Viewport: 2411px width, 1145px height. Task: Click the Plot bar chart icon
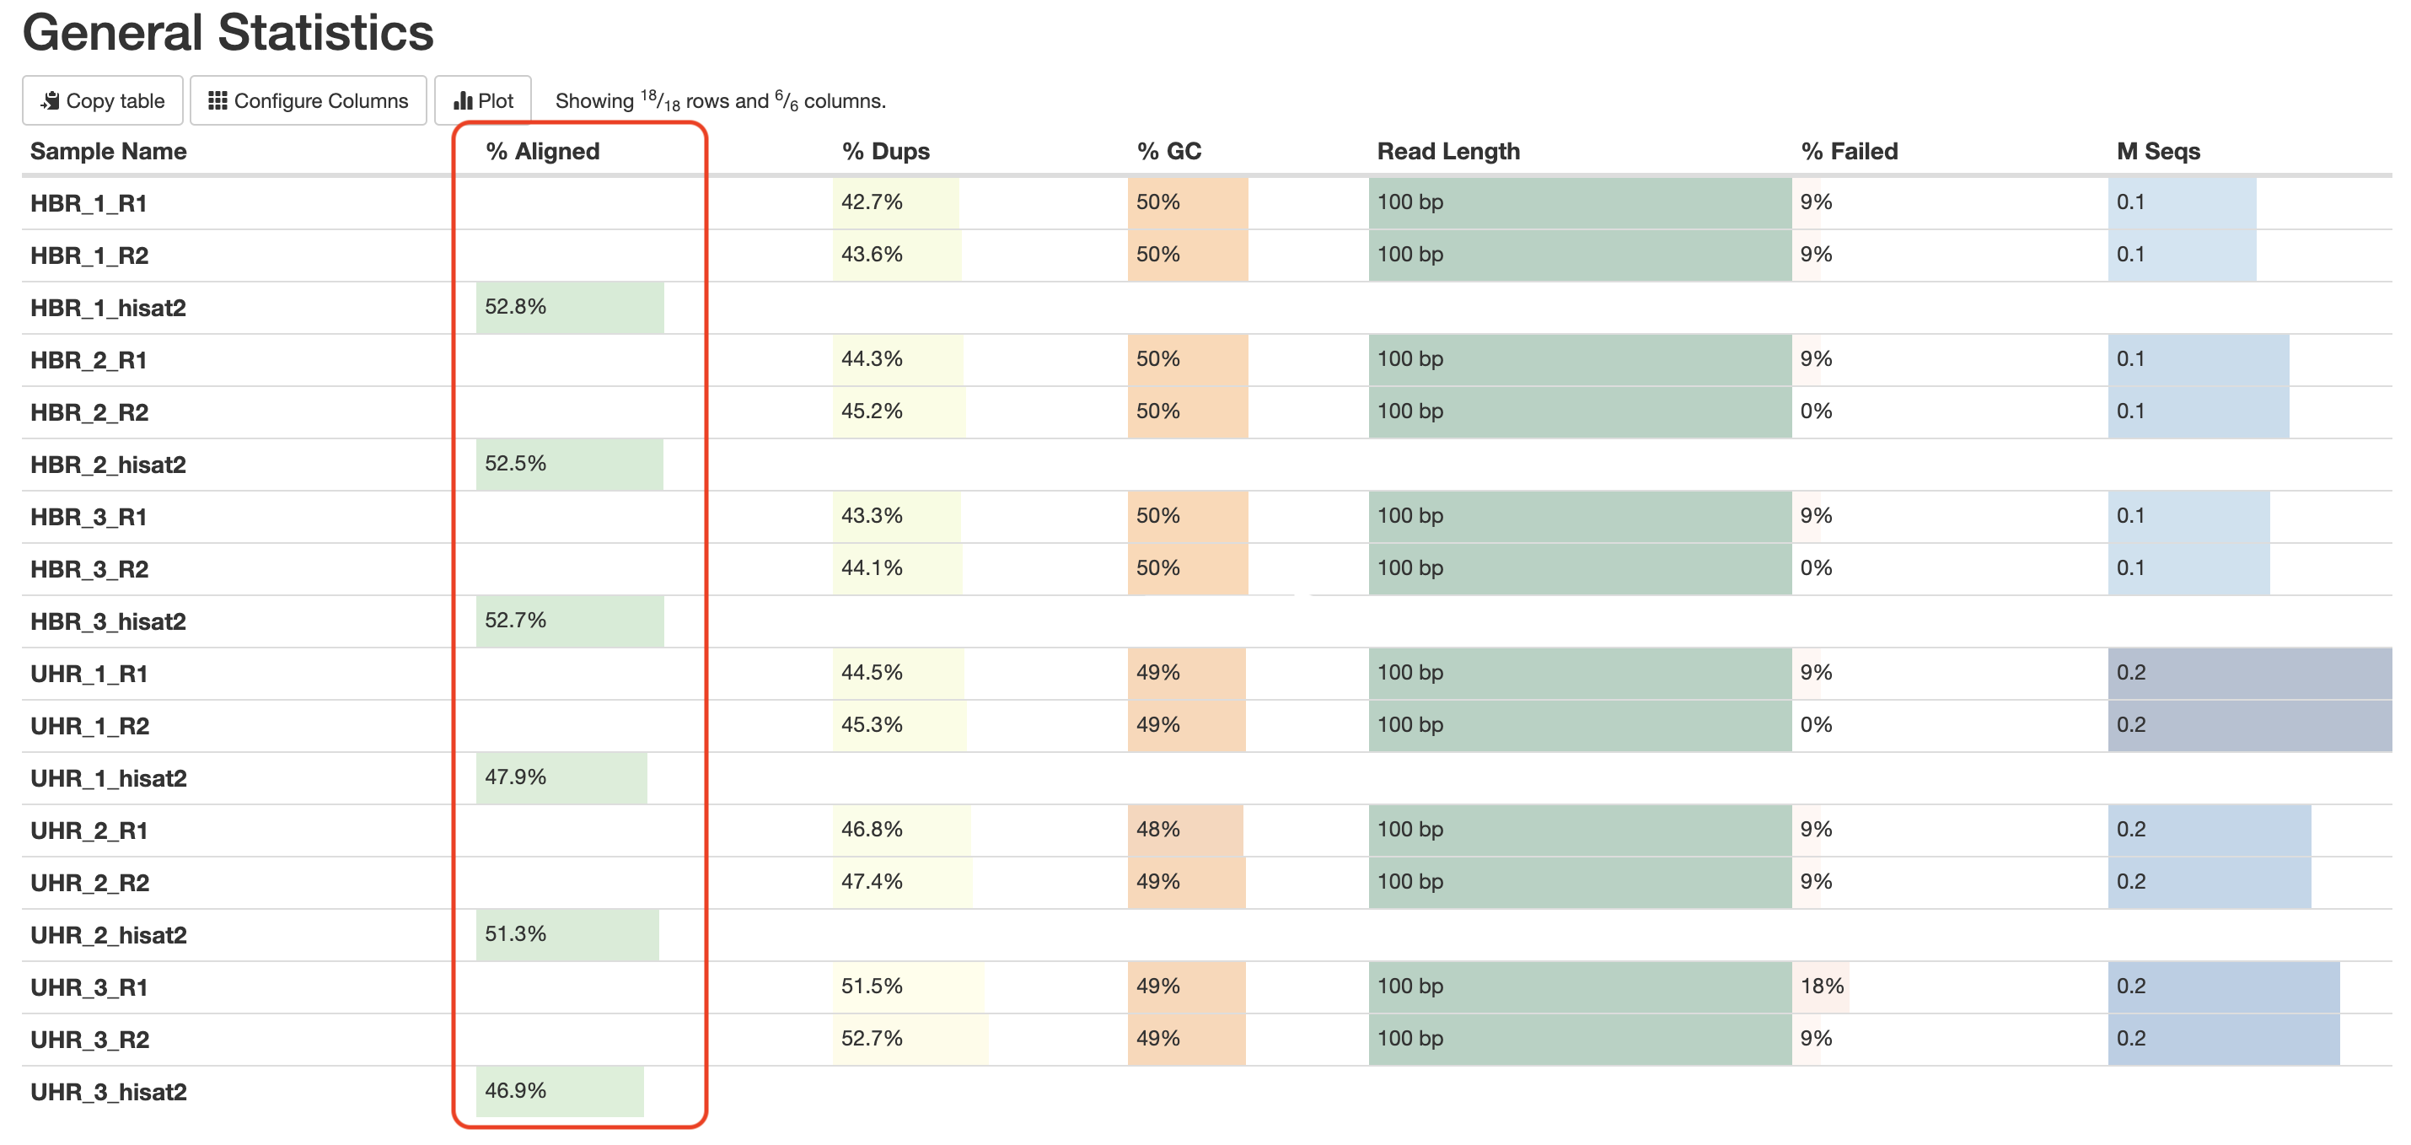462,100
